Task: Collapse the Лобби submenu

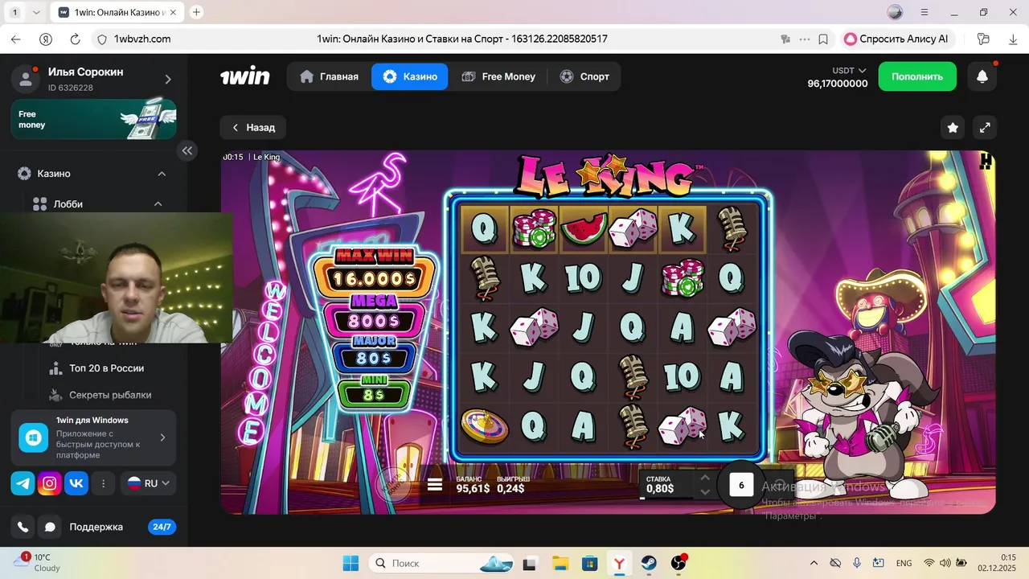Action: click(x=158, y=204)
